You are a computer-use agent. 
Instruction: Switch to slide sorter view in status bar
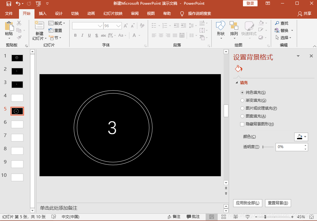[x=224, y=217]
